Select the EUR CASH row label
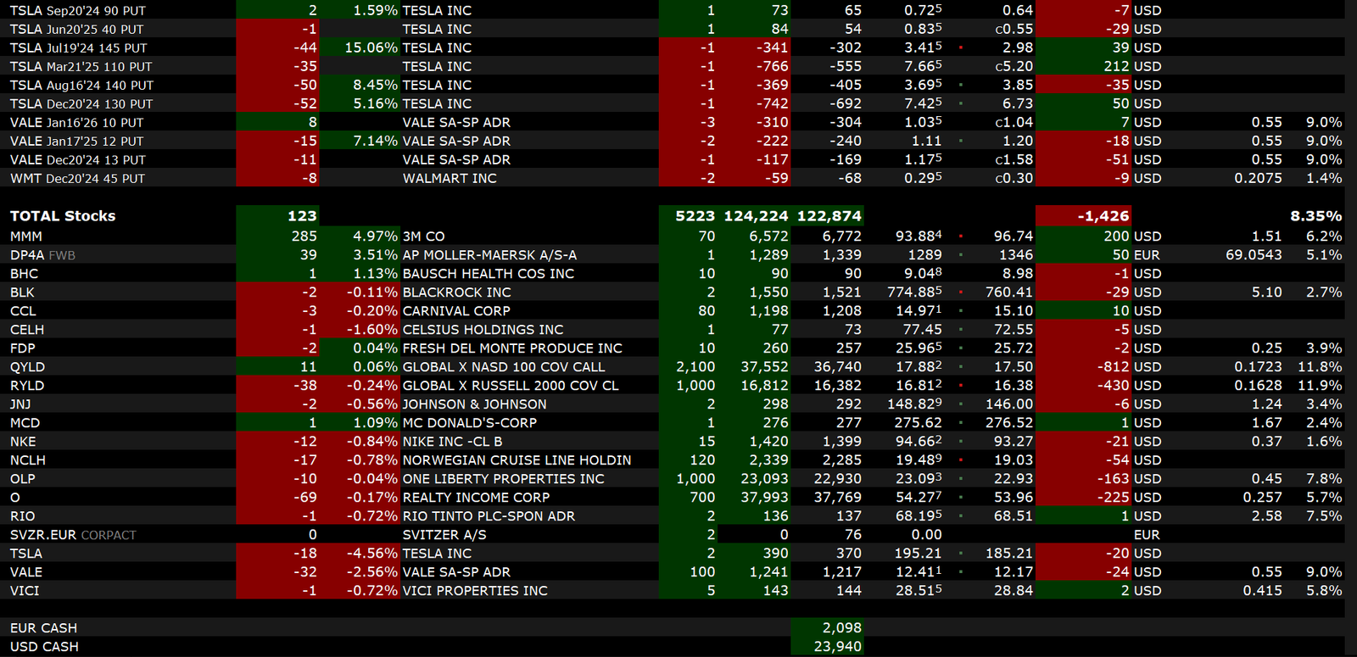Image resolution: width=1357 pixels, height=657 pixels. [x=43, y=628]
